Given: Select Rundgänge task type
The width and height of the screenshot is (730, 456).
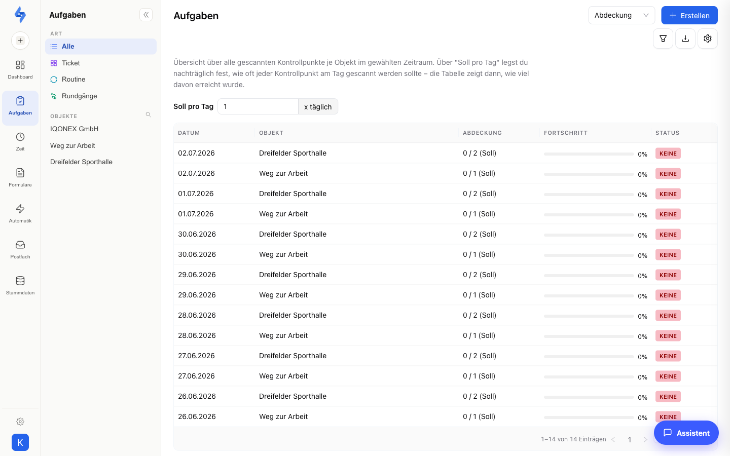Looking at the screenshot, I should 101,96.
